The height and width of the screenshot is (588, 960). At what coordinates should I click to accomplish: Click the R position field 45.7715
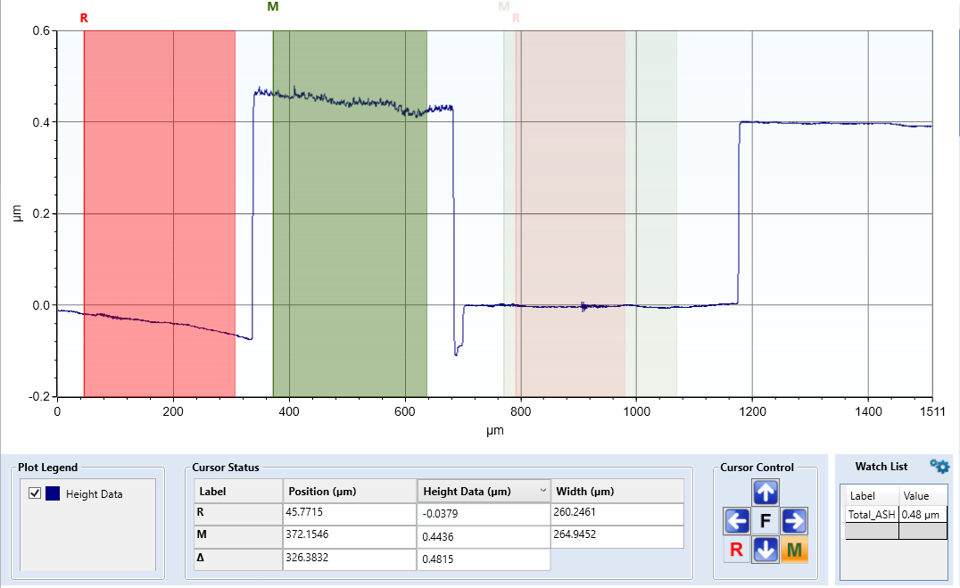[350, 514]
